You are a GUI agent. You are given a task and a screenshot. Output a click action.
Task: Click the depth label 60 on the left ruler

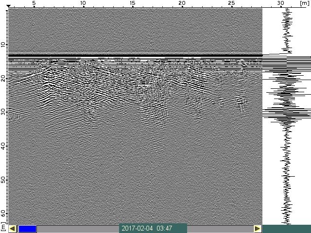(x=3, y=214)
